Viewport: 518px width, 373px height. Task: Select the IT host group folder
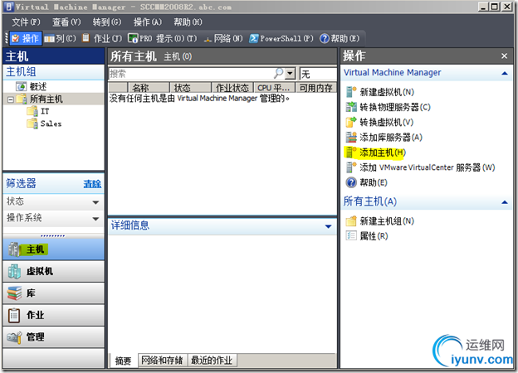(38, 111)
